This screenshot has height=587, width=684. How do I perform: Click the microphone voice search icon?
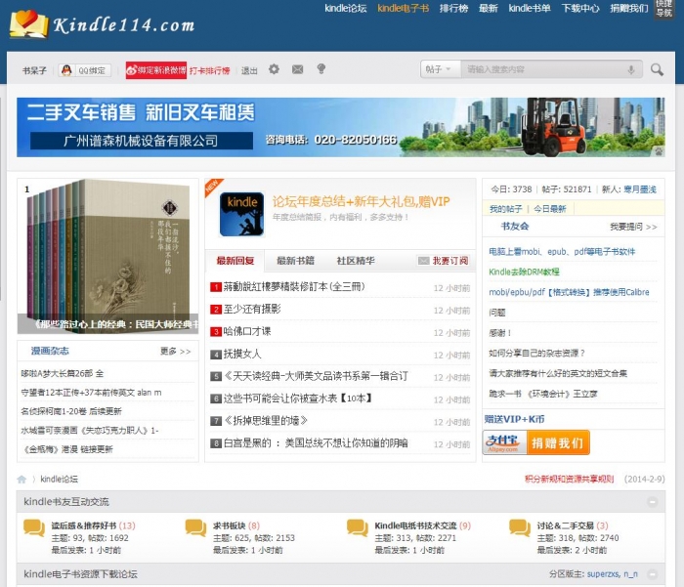(631, 69)
